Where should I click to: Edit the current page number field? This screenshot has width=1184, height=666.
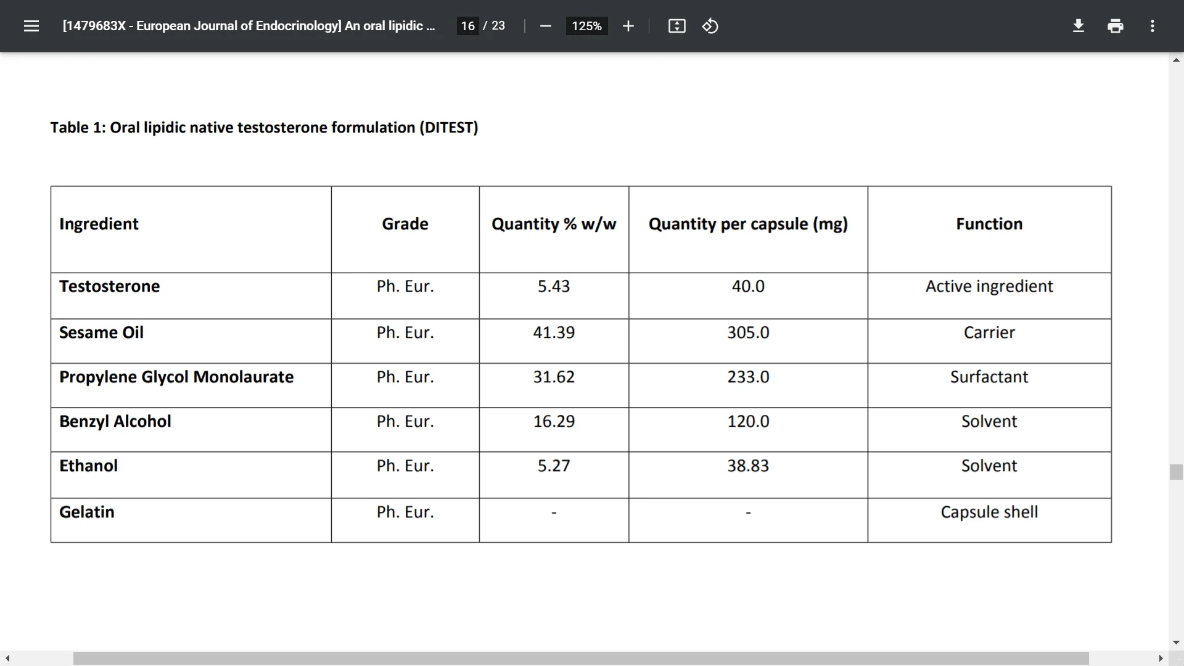(467, 26)
